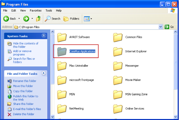Click the Max Uninstaller folder name

tap(79, 65)
